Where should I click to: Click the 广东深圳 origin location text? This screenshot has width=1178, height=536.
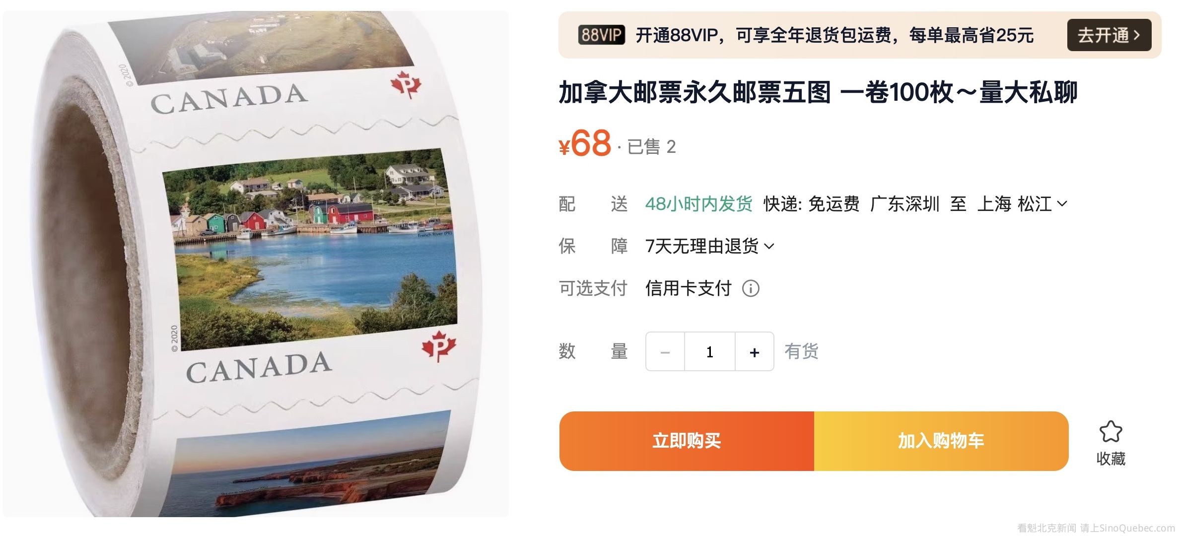pos(904,204)
